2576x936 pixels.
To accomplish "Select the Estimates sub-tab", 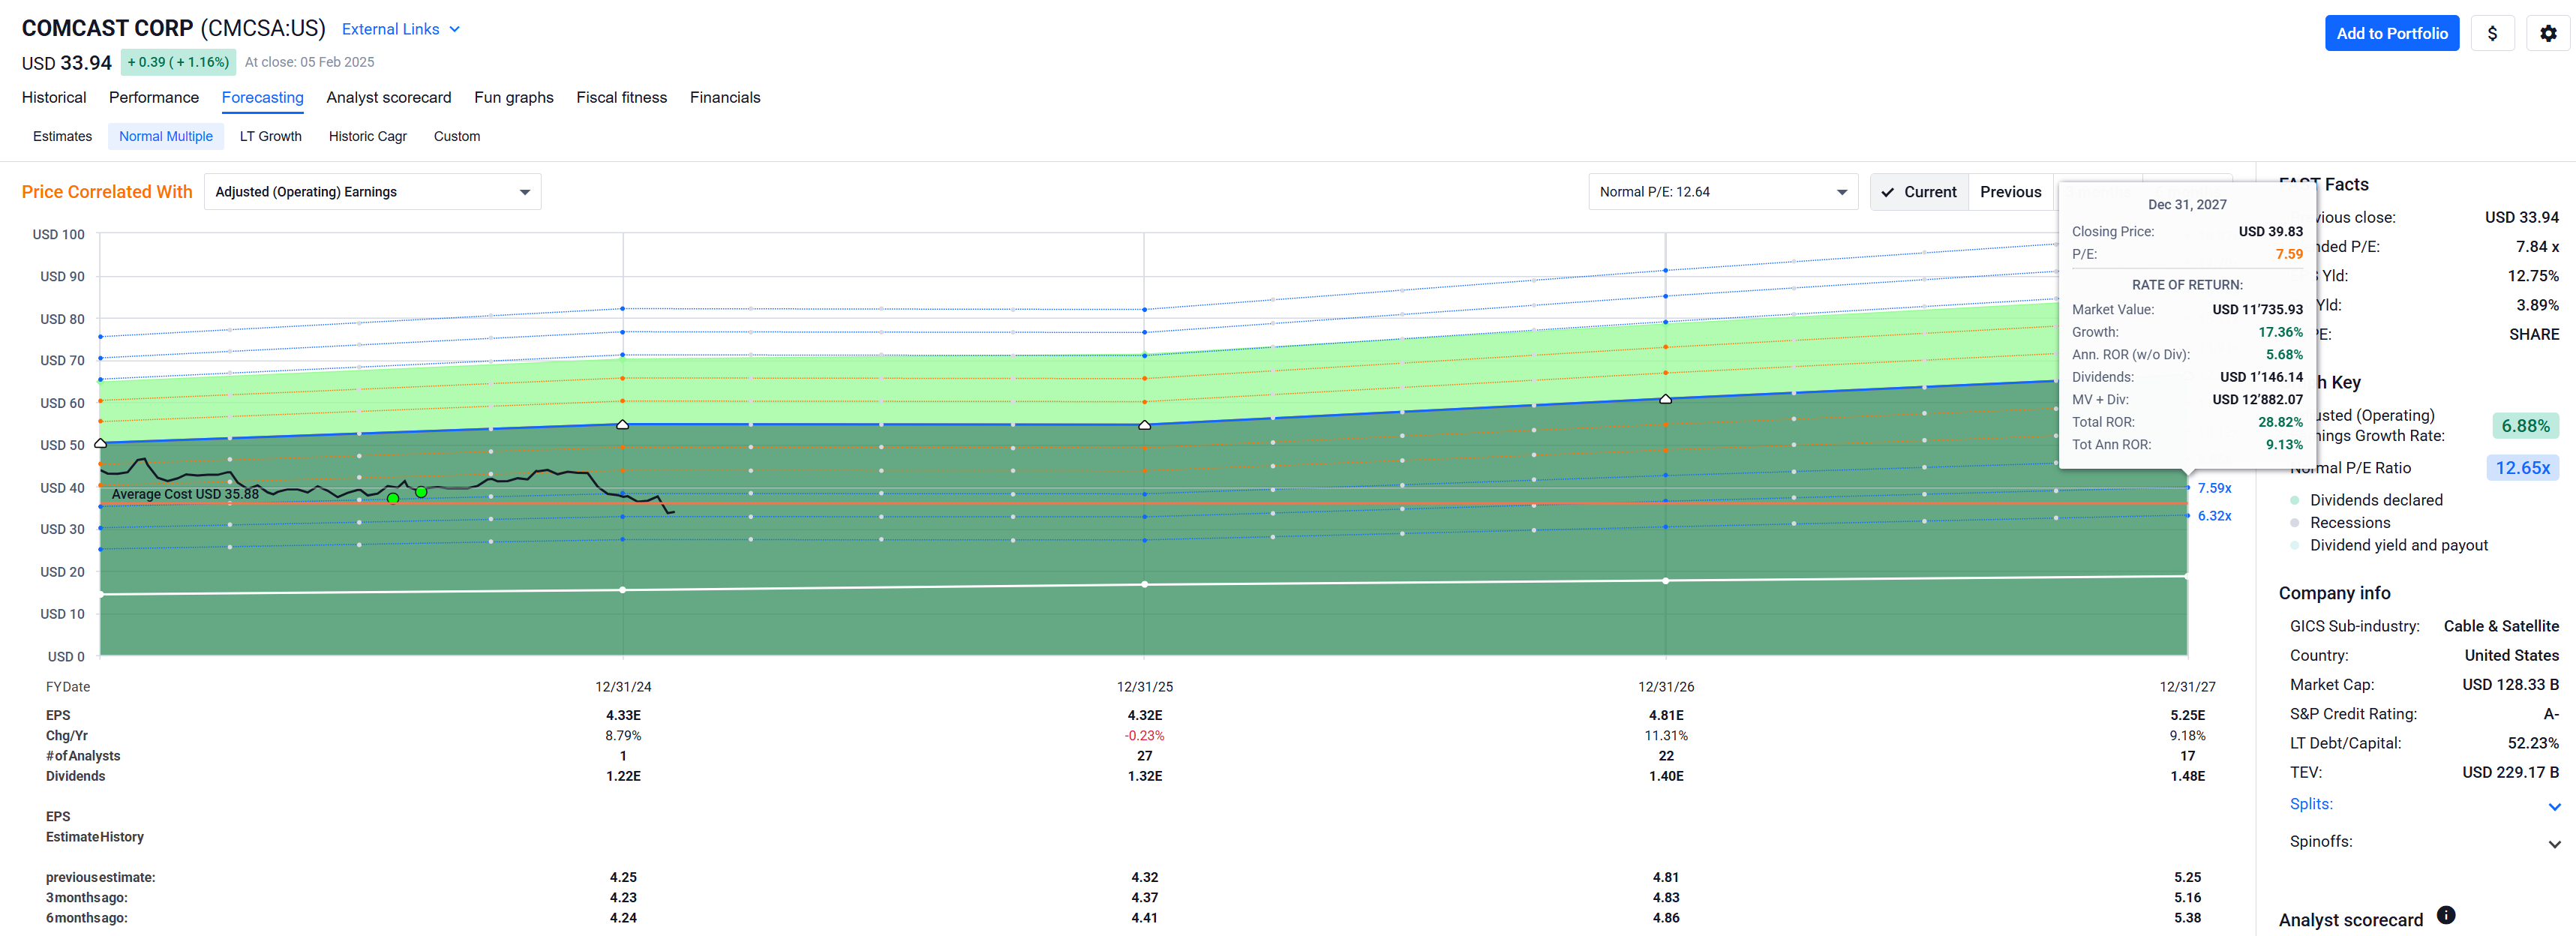I will pyautogui.click(x=62, y=136).
